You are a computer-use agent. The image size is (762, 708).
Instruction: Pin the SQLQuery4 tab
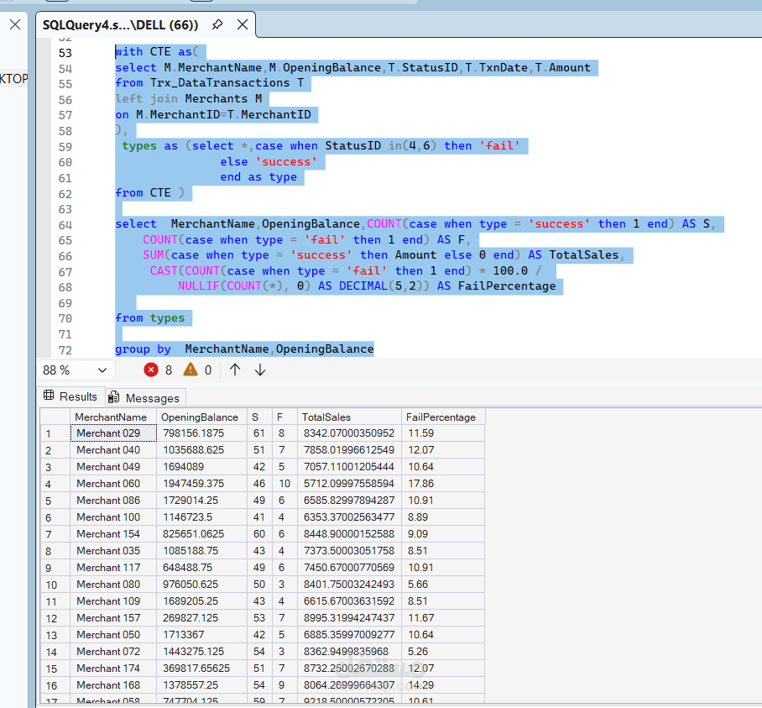pyautogui.click(x=217, y=24)
